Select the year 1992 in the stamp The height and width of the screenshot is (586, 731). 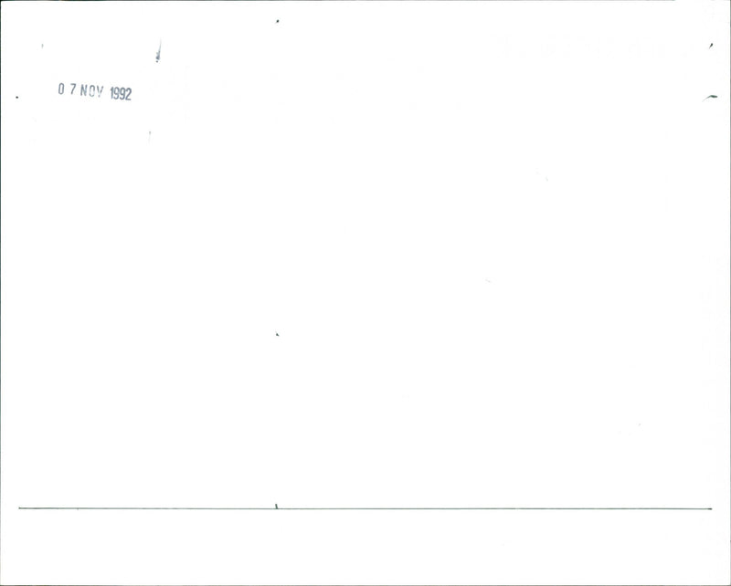pyautogui.click(x=121, y=94)
